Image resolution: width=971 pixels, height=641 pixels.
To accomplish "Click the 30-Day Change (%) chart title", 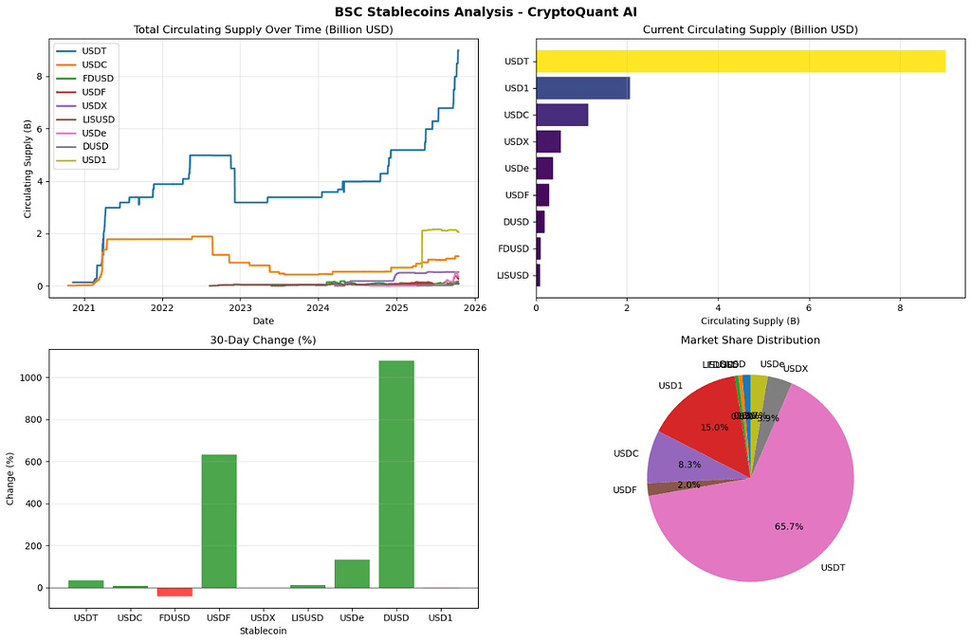I will (264, 339).
